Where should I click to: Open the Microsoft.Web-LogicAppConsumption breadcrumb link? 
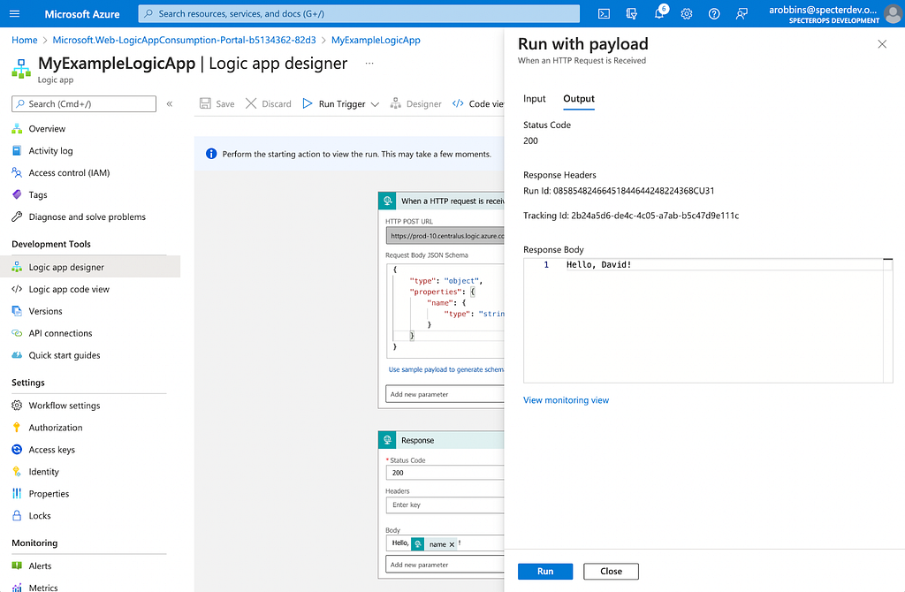click(184, 40)
